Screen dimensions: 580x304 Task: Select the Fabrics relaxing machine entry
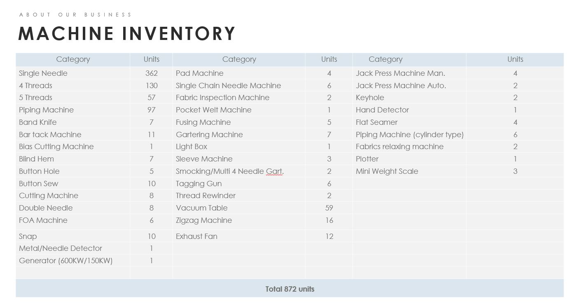coord(400,147)
